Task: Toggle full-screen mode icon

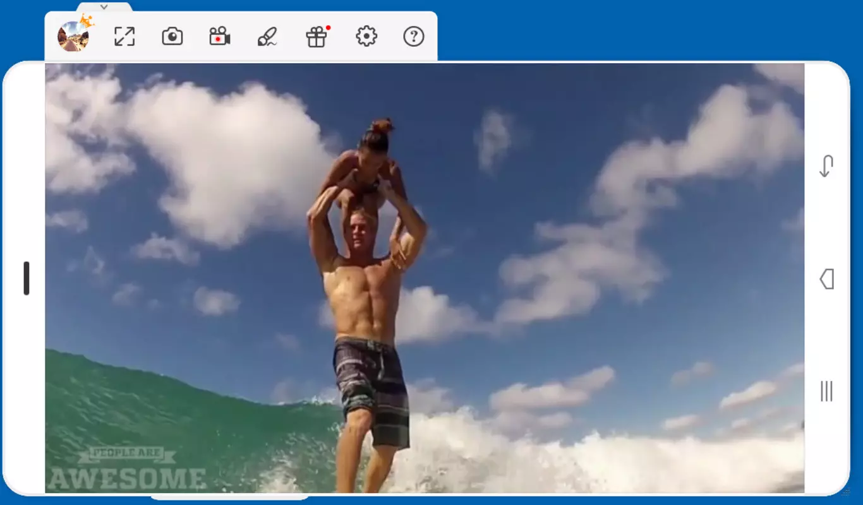Action: [x=124, y=37]
